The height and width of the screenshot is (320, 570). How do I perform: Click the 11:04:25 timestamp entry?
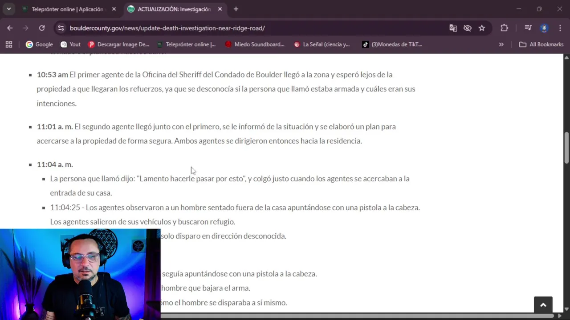point(65,208)
